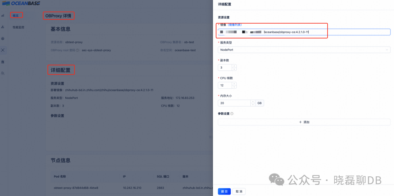Image resolution: width=394 pixels, height=196 pixels.
Task: Click IP cell 10.242.16.210
Action: pos(132,188)
